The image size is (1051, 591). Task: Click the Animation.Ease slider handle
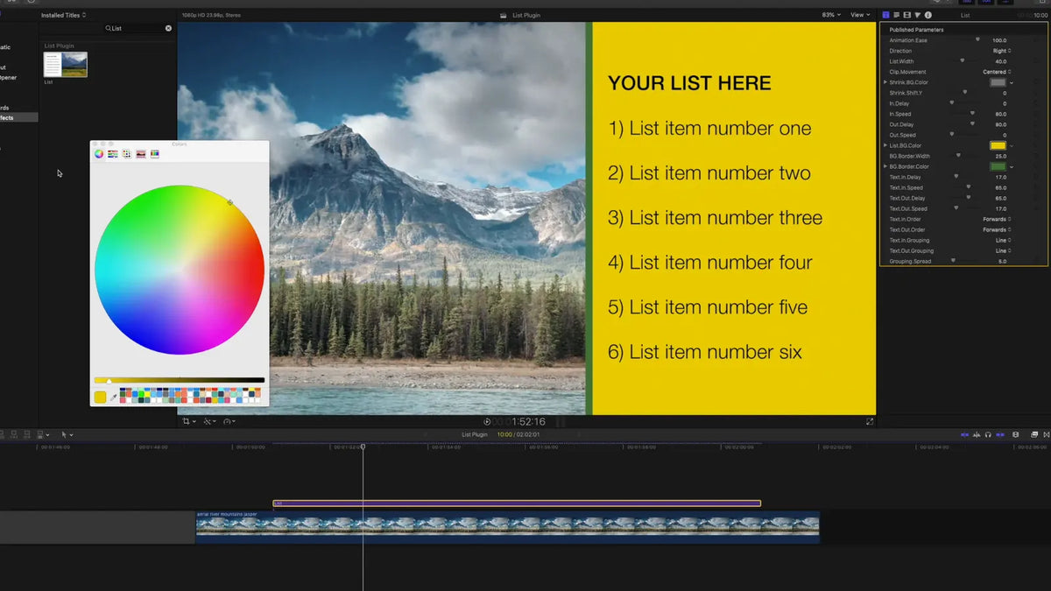[977, 39]
